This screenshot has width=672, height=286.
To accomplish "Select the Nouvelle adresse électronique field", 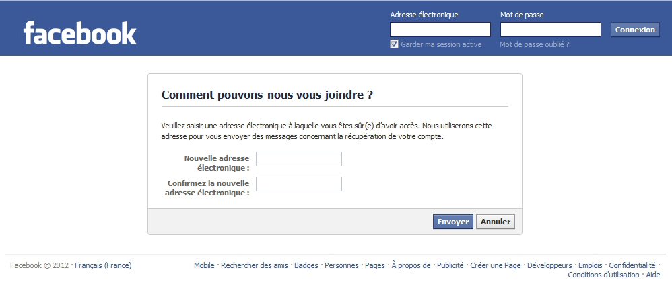I will coord(299,159).
